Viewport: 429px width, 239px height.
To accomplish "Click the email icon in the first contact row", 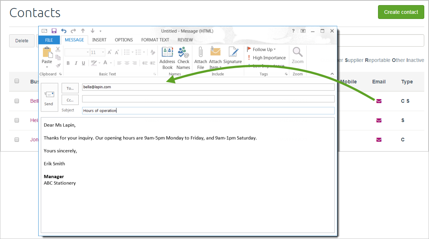I will point(379,101).
